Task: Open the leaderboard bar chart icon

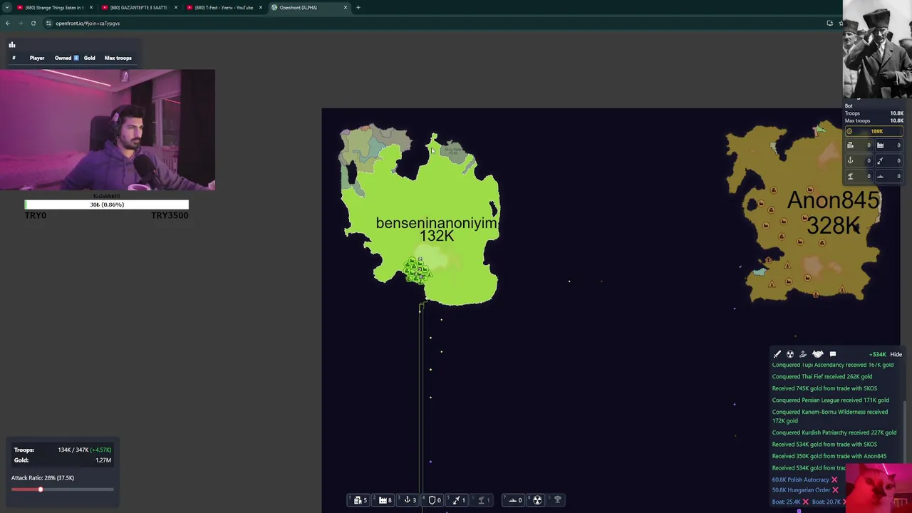Action: click(x=12, y=45)
